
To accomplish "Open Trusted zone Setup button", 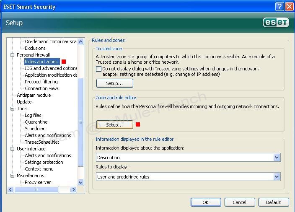I will tap(115, 83).
